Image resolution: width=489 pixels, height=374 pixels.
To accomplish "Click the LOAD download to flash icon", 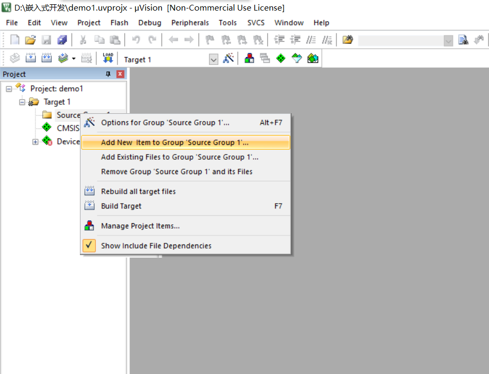I will [x=108, y=58].
